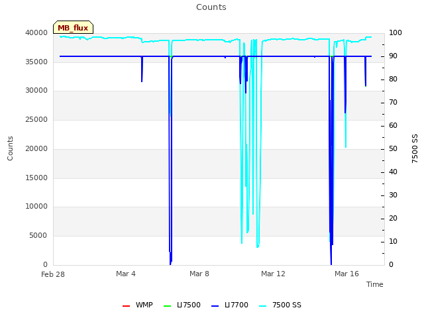This screenshot has height=318, width=424.
Task: Click the 40 right axis value
Action: click(x=393, y=172)
